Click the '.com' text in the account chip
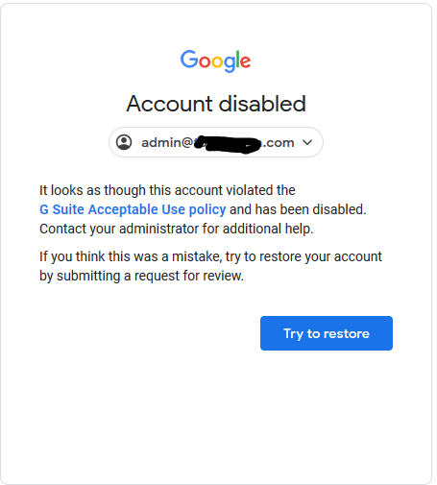Viewport: 437px width, 485px height. pos(279,143)
